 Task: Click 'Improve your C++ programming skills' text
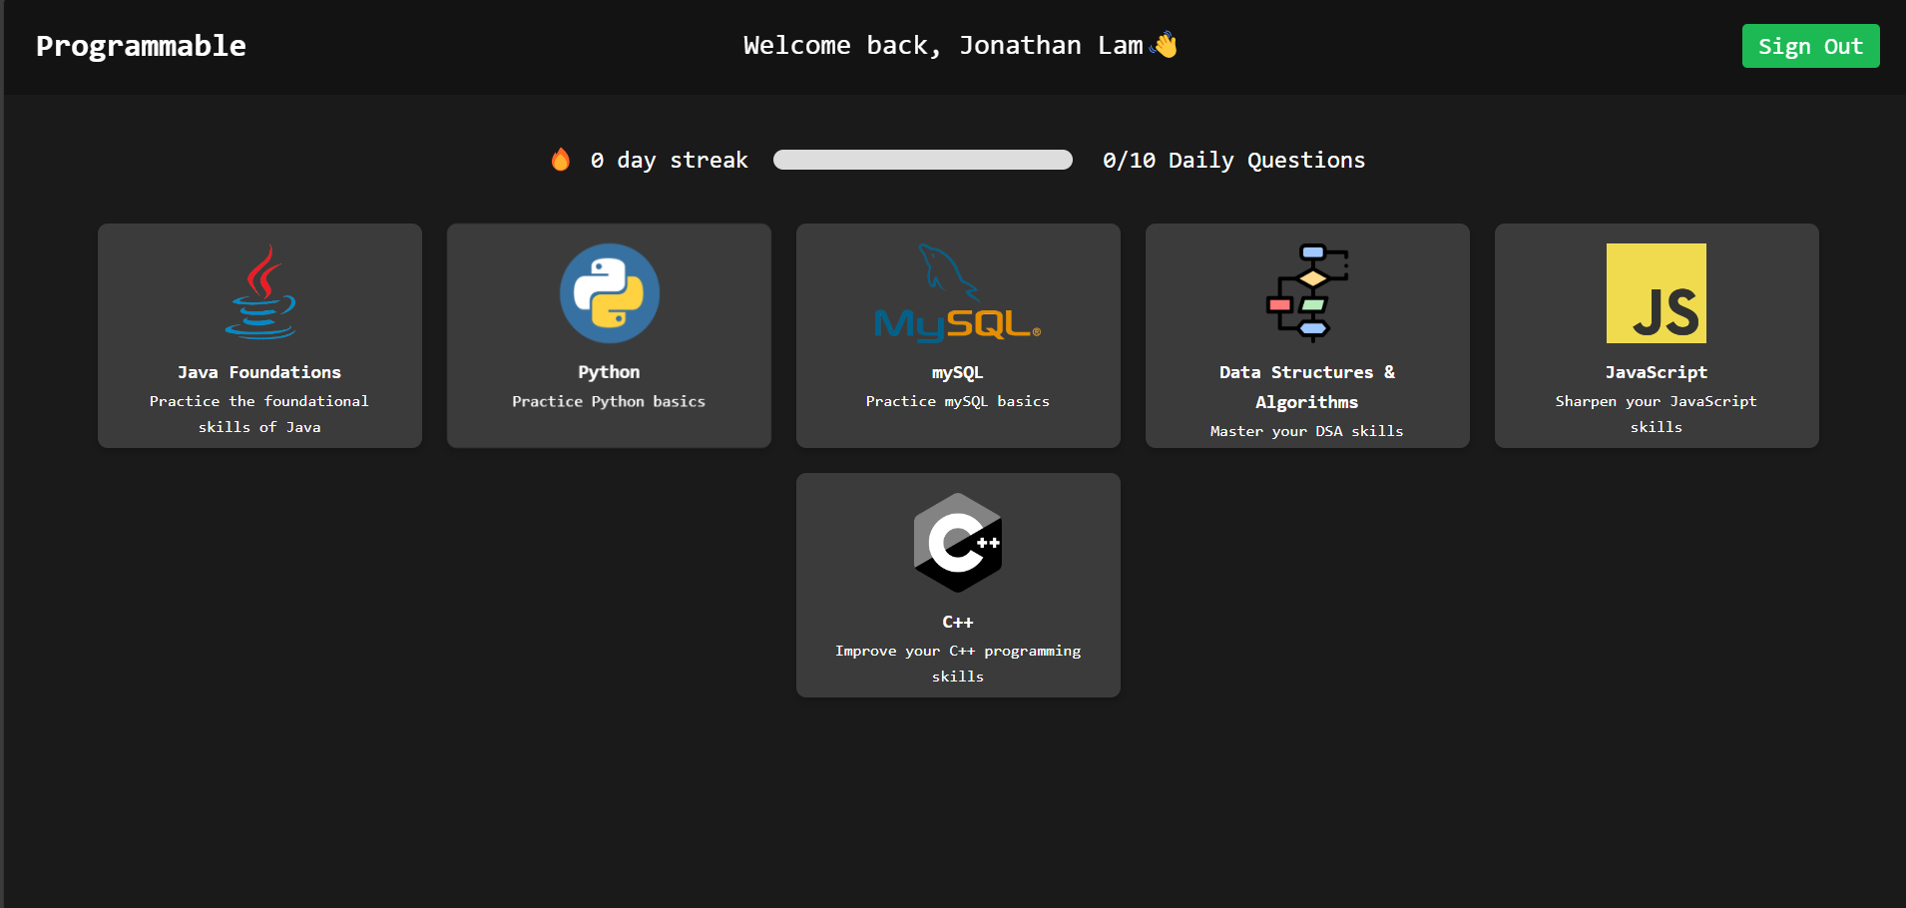tap(958, 664)
